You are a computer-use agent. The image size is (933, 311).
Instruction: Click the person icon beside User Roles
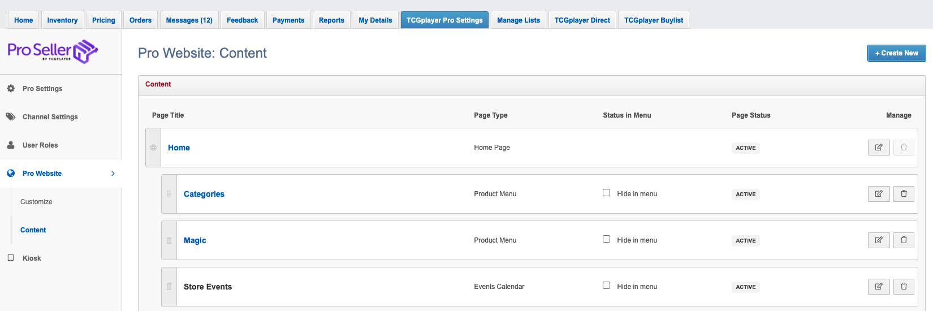(x=11, y=145)
